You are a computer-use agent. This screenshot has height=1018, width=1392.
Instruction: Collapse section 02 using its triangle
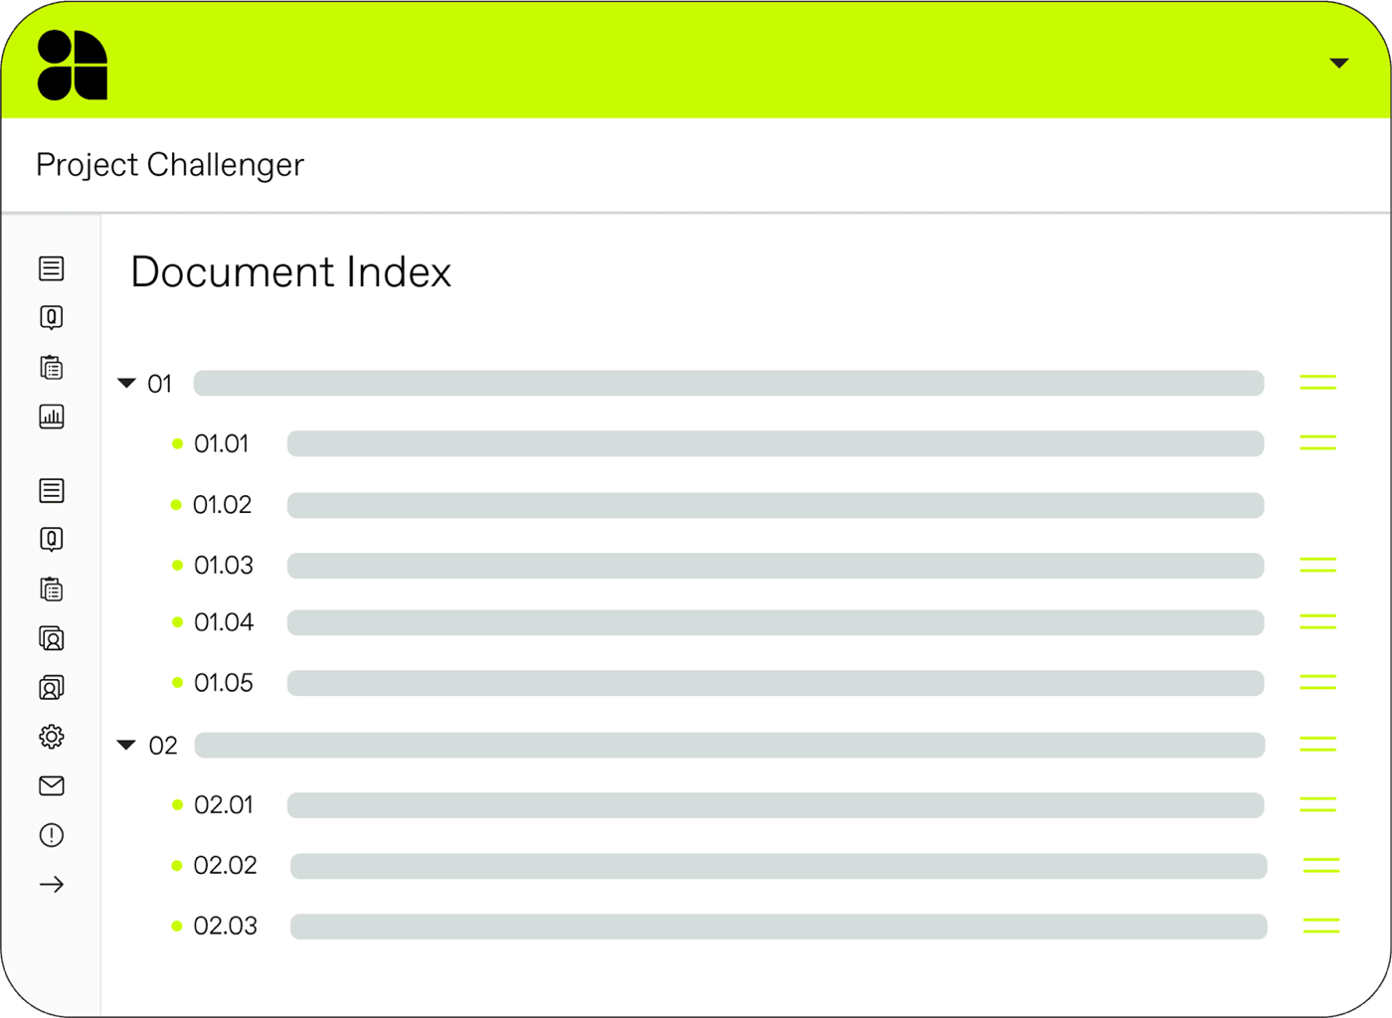coord(126,745)
